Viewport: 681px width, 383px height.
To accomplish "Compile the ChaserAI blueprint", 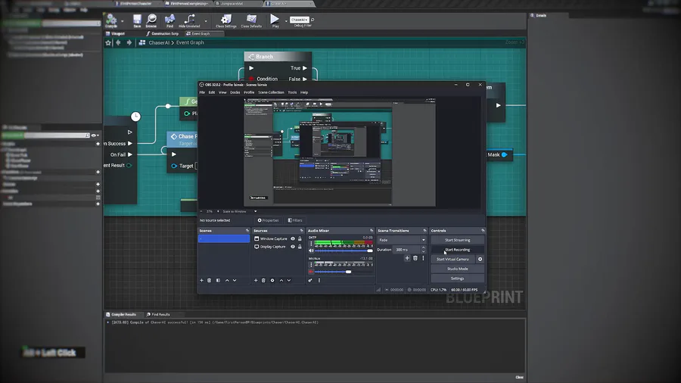I will click(x=111, y=20).
